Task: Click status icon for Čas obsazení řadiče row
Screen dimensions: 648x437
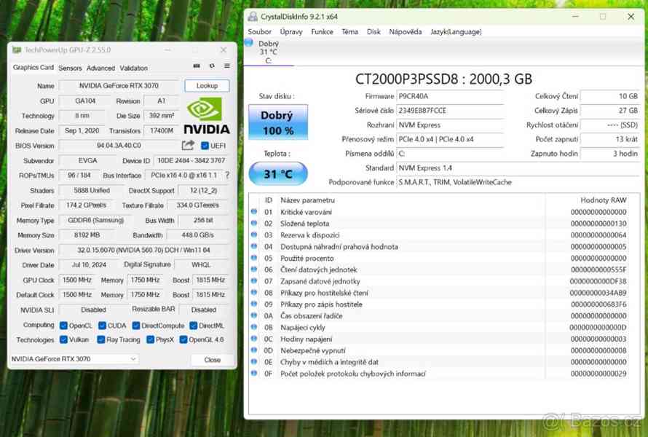Action: (x=254, y=315)
